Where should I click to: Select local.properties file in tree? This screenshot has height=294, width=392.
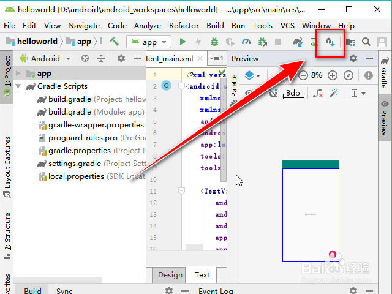tap(91, 176)
